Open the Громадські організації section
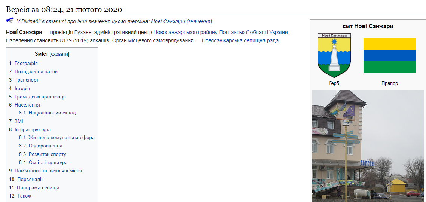 pos(40,97)
